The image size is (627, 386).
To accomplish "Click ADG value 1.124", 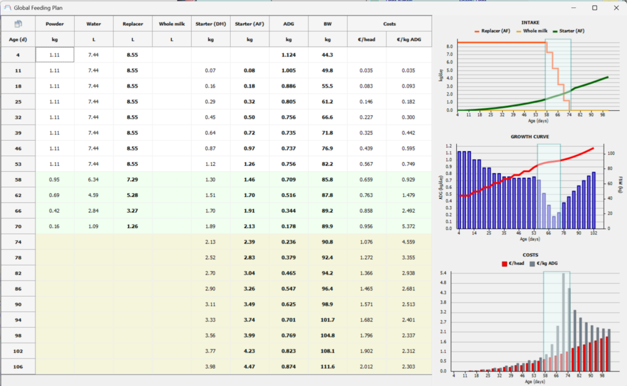I will 289,55.
